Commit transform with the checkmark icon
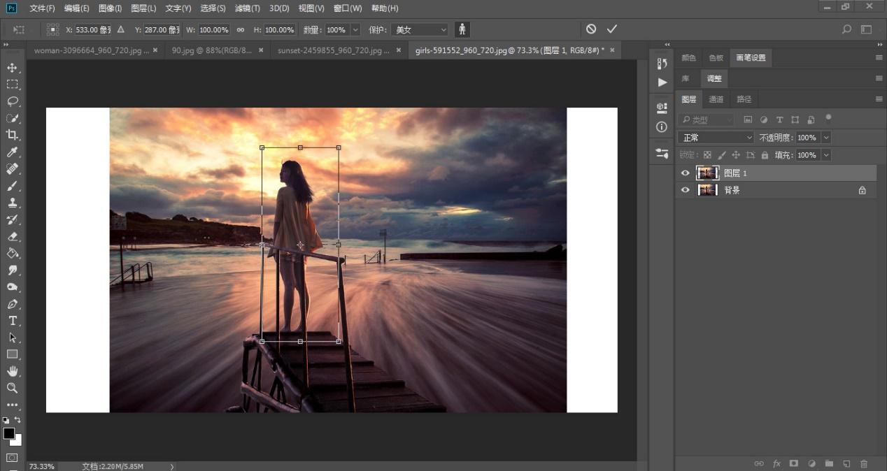887x471 pixels. (612, 29)
